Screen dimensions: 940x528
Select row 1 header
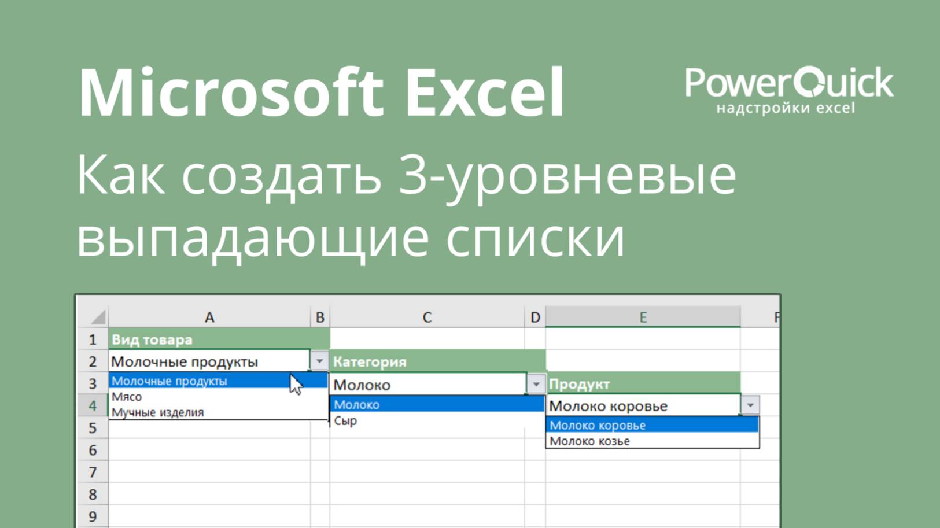93,339
